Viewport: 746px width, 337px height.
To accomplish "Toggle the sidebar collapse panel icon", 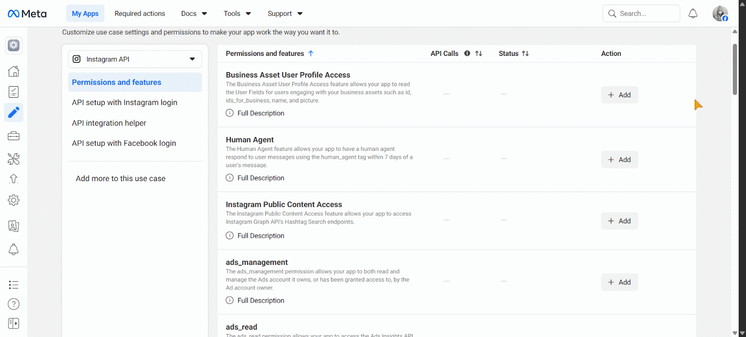I will click(14, 324).
